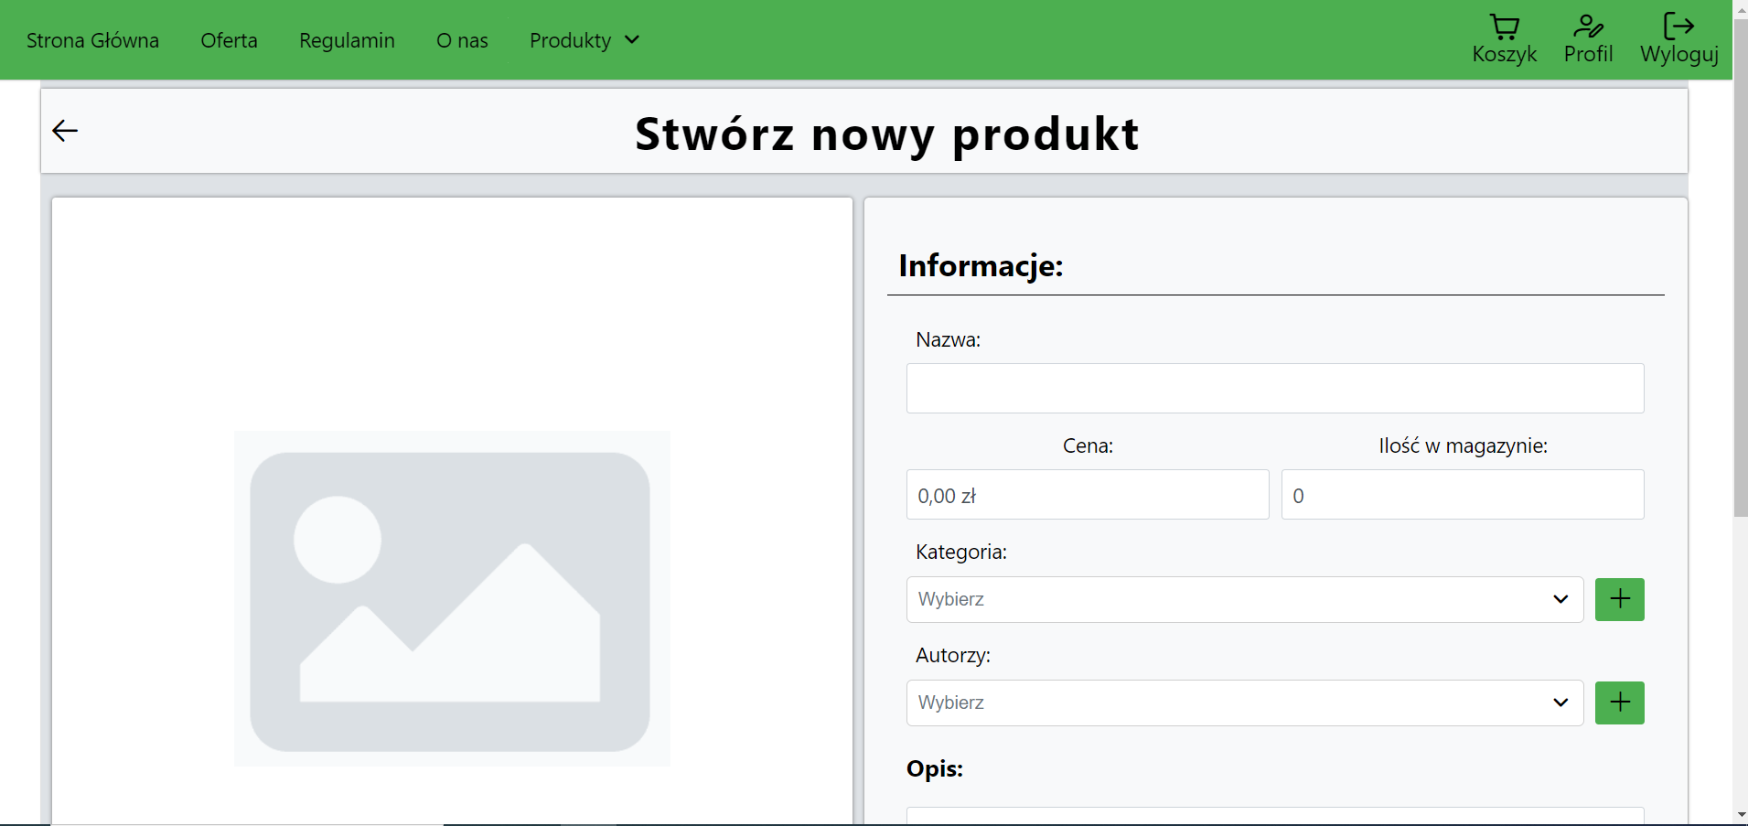Click the Nazwa text field
Image resolution: width=1748 pixels, height=826 pixels.
click(x=1274, y=388)
